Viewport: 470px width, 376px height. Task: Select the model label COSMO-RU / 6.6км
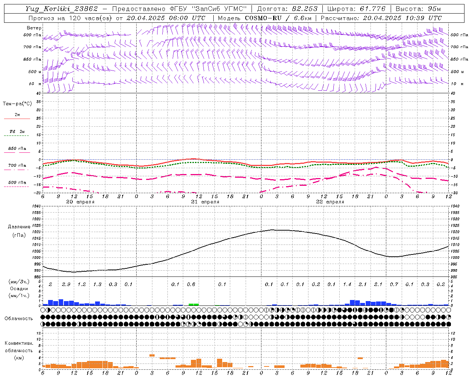coord(278,18)
